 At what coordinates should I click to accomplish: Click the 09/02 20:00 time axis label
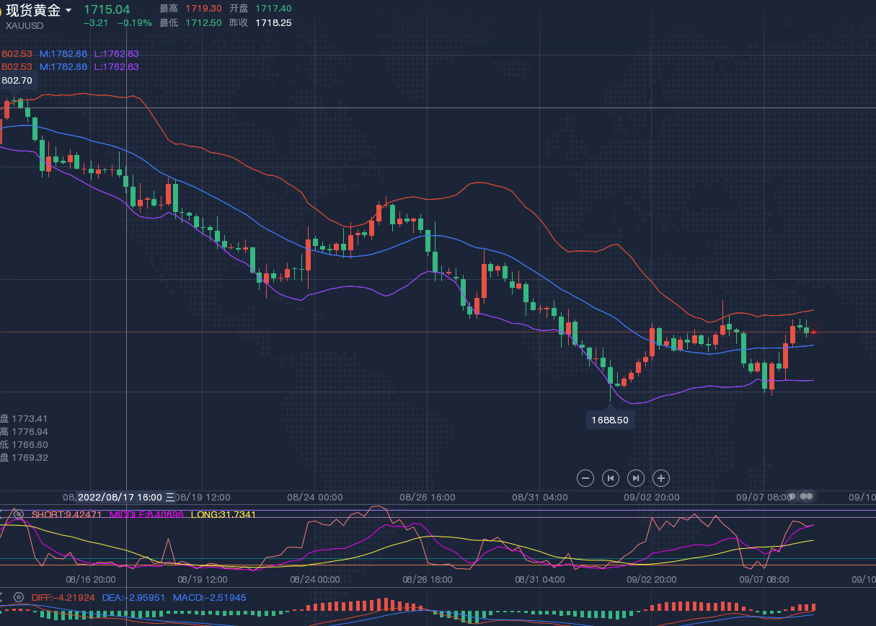(x=651, y=497)
